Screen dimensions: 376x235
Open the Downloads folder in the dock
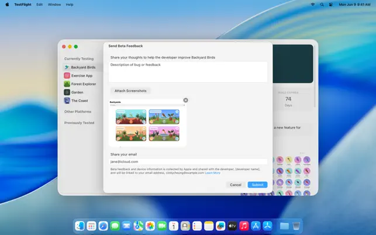[284, 226]
